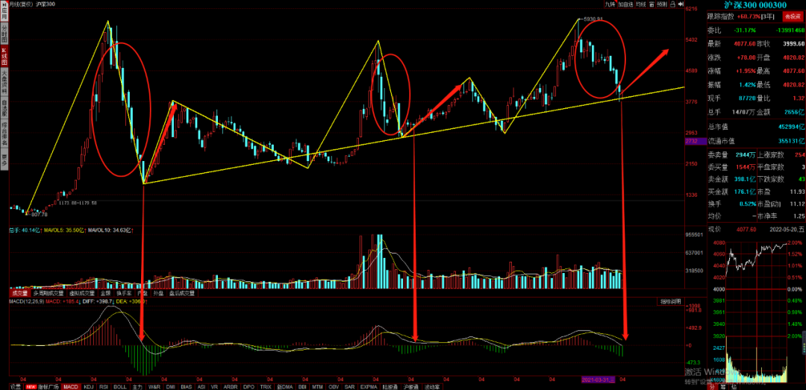Image resolution: width=806 pixels, height=390 pixels.
Task: Select the BIAS indicator tab
Action: [x=187, y=386]
